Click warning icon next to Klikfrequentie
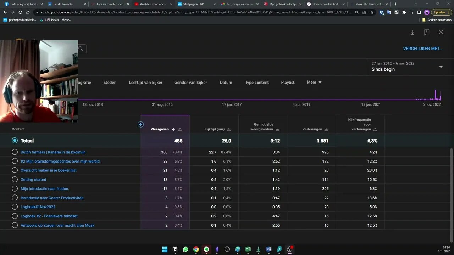 pos(375,129)
